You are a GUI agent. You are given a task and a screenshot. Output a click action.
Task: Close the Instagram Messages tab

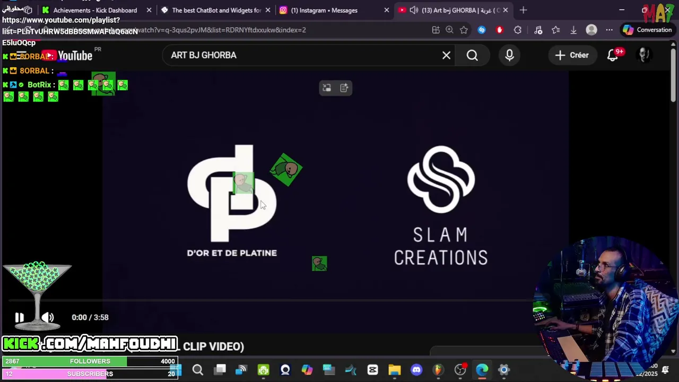pos(387,10)
